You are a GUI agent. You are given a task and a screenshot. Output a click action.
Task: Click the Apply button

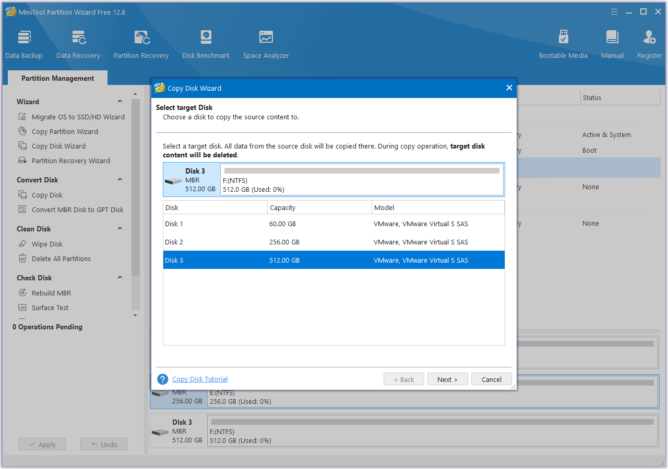(x=42, y=445)
